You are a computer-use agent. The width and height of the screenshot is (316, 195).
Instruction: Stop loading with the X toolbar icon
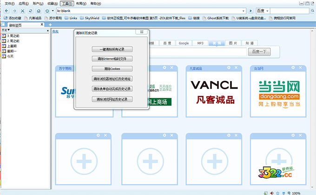23,11
